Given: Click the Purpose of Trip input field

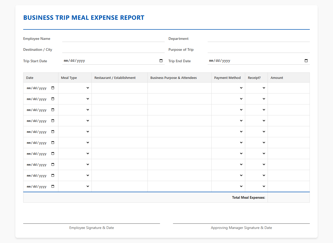Looking at the screenshot, I should pos(259,49).
